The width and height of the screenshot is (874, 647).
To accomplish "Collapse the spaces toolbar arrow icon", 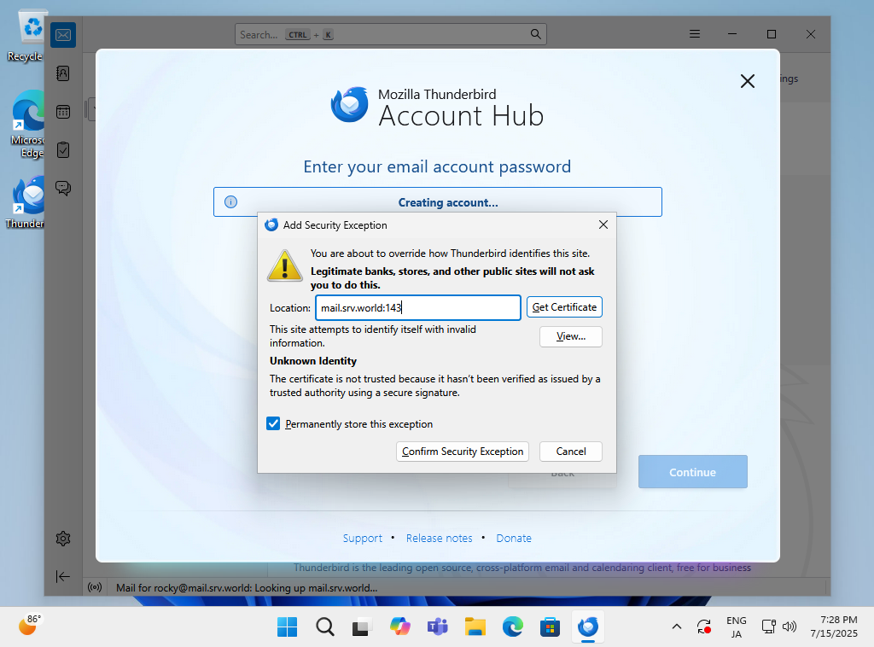I will click(x=63, y=576).
